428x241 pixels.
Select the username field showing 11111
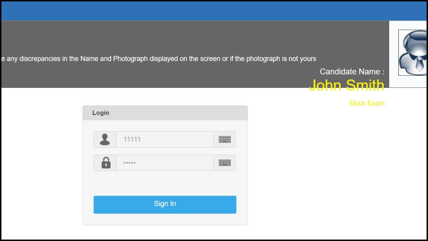tap(164, 139)
